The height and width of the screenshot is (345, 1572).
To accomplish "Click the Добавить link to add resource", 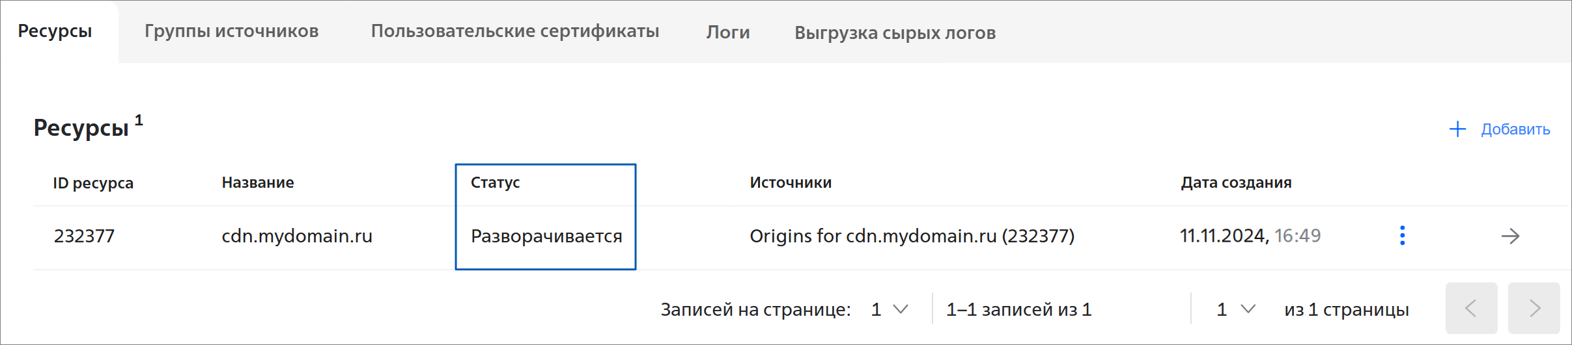I will tap(1515, 129).
